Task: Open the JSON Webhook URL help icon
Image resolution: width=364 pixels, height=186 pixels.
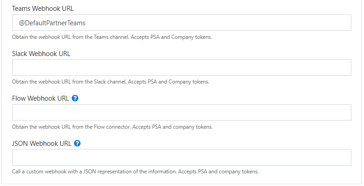Action: tap(78, 143)
